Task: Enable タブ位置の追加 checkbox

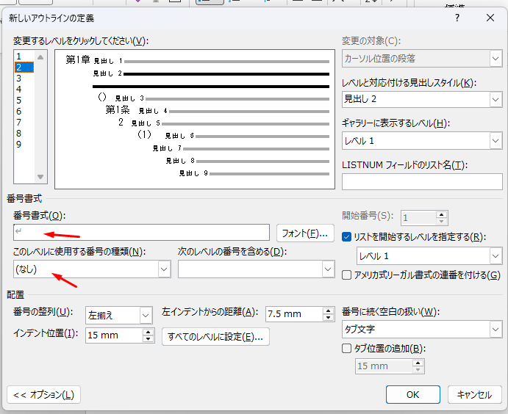Action: 348,349
